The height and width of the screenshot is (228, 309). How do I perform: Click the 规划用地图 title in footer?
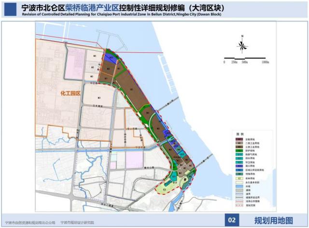(x=273, y=220)
